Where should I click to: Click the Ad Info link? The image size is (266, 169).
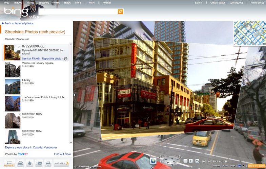tap(225, 166)
